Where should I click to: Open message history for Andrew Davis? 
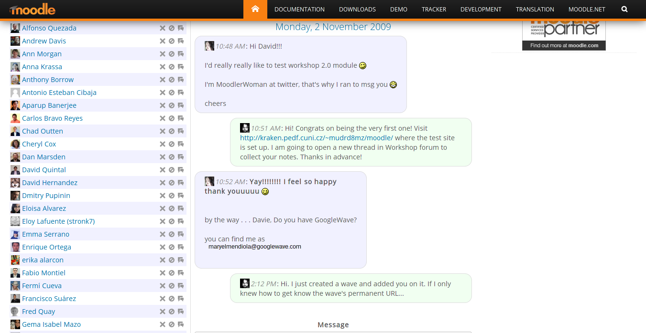coord(181,41)
